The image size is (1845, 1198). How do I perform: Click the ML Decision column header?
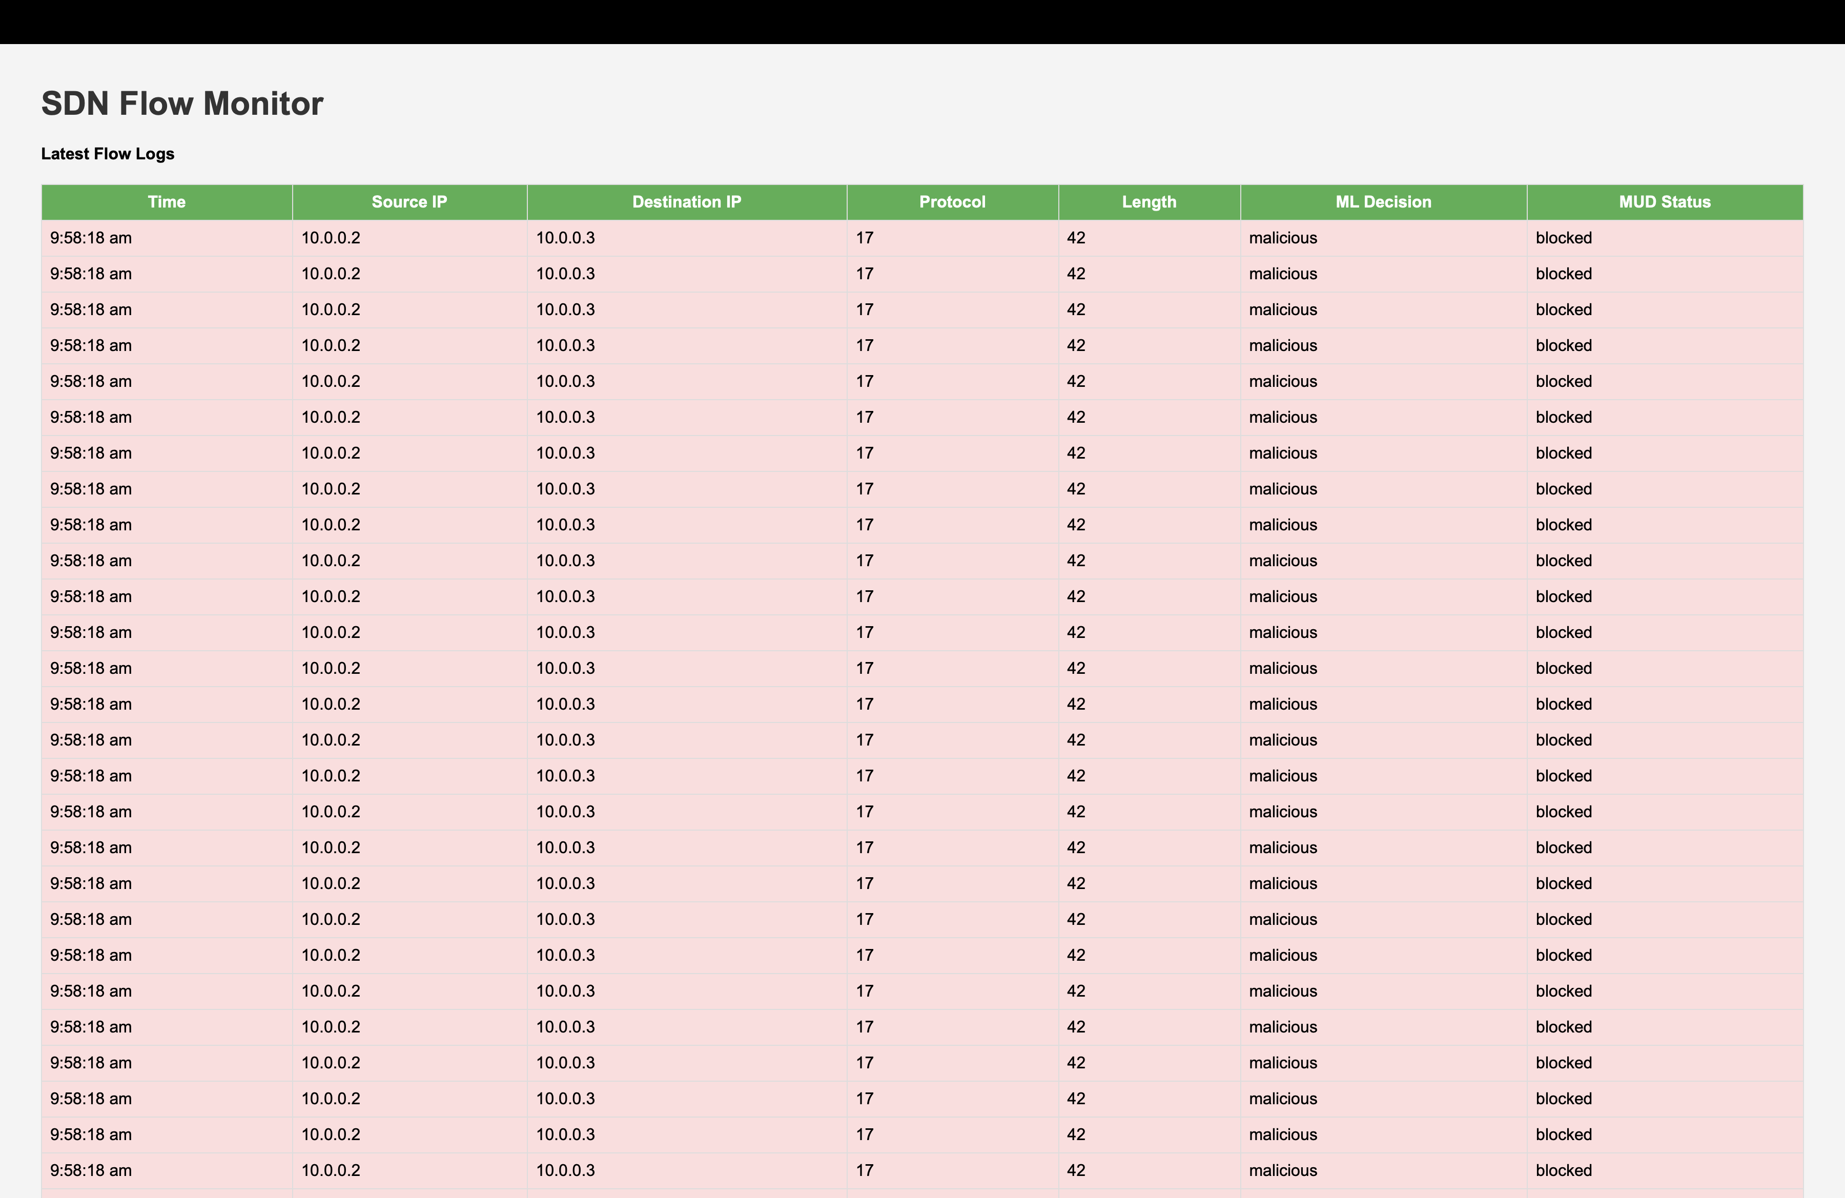1384,202
